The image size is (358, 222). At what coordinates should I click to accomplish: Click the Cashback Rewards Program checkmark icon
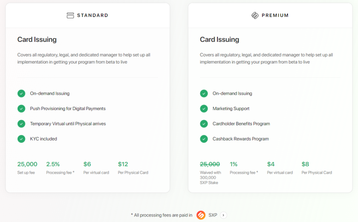click(x=204, y=139)
